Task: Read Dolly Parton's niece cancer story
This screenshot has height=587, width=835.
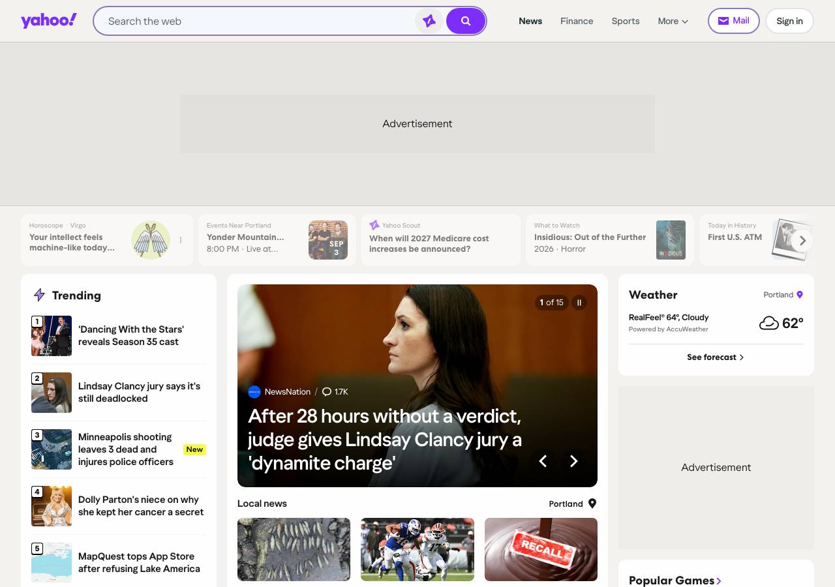Action: [x=141, y=506]
